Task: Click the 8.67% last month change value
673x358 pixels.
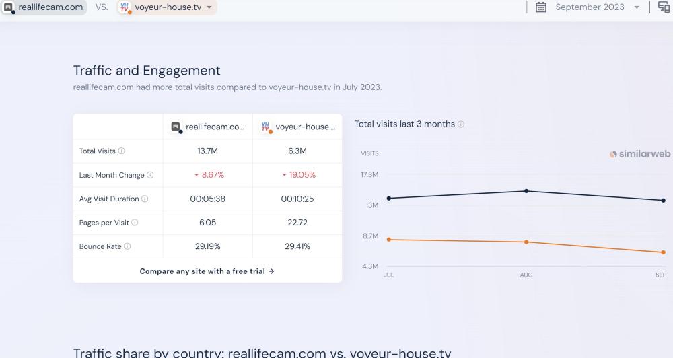Action: [x=209, y=175]
